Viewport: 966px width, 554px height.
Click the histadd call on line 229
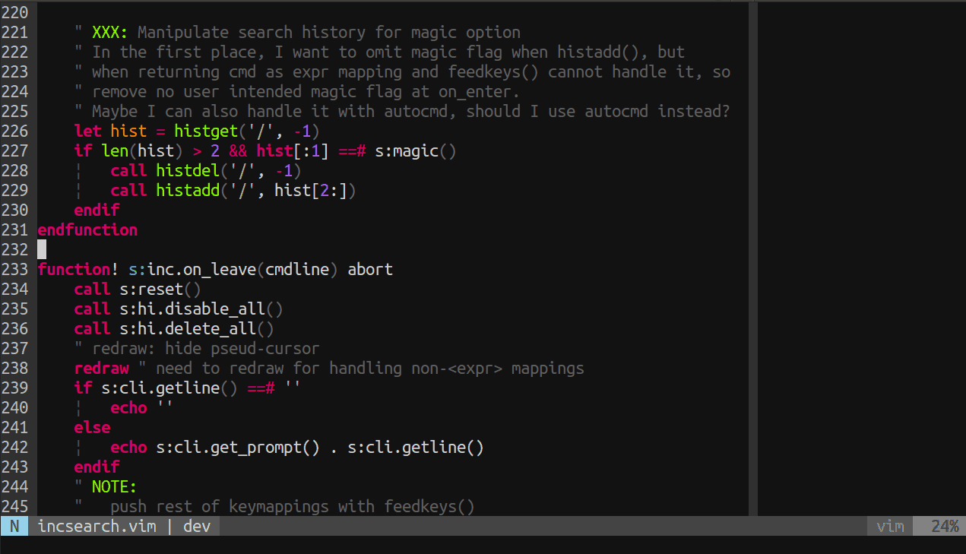(x=187, y=190)
